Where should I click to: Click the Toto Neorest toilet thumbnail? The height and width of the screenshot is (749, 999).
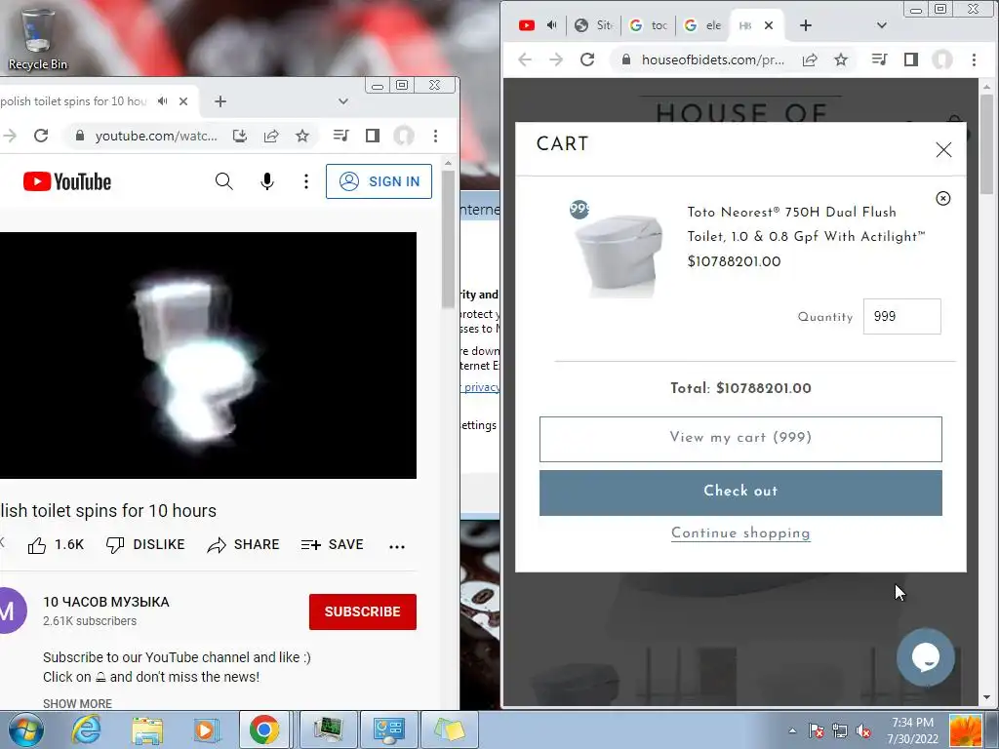click(618, 254)
